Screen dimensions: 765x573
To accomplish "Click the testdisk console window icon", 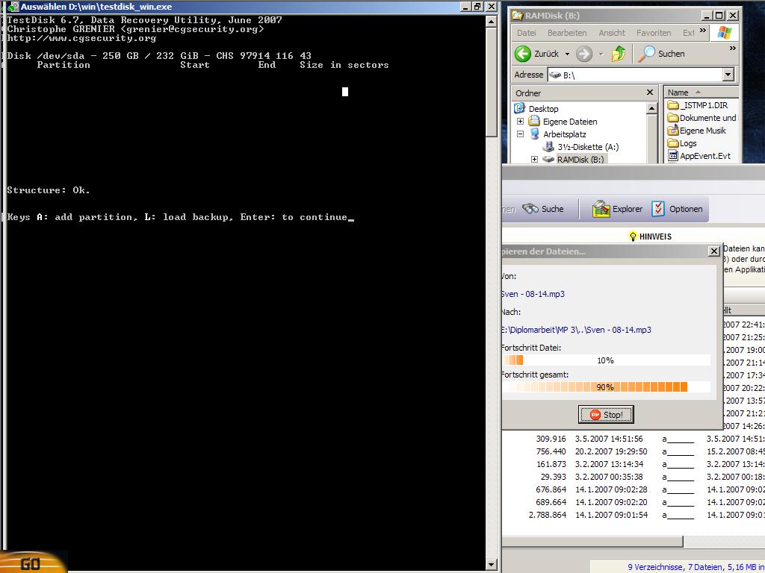I will (x=13, y=7).
